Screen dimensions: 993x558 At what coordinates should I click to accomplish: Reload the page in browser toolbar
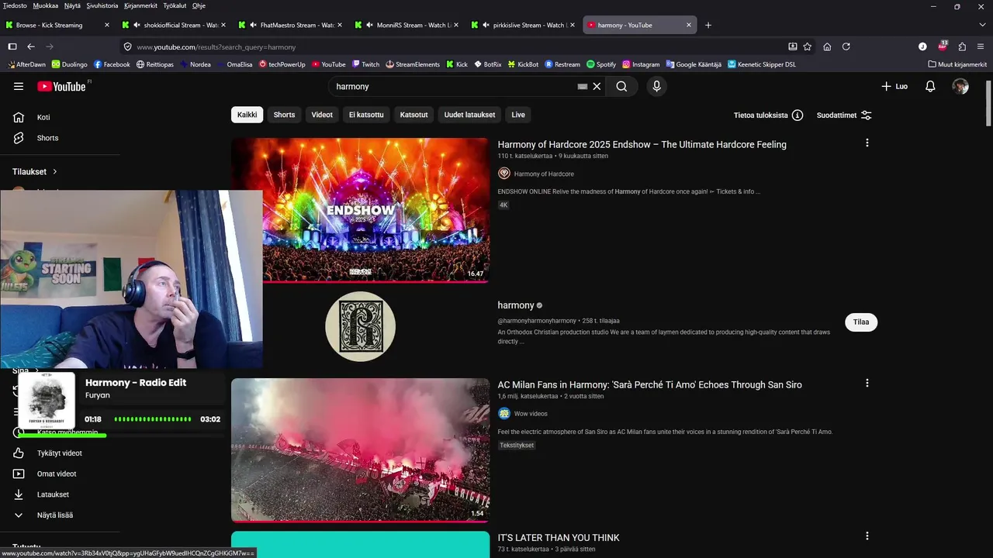point(846,46)
